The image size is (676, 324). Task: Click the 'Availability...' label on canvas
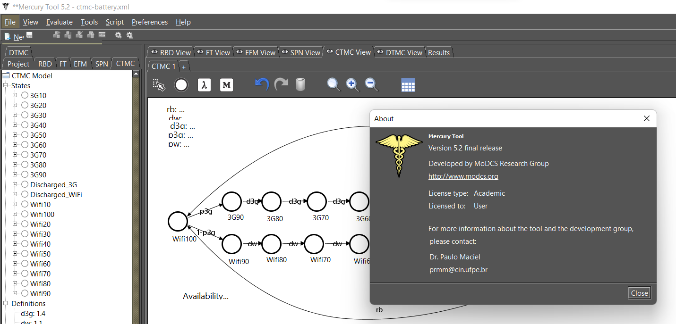coord(205,296)
